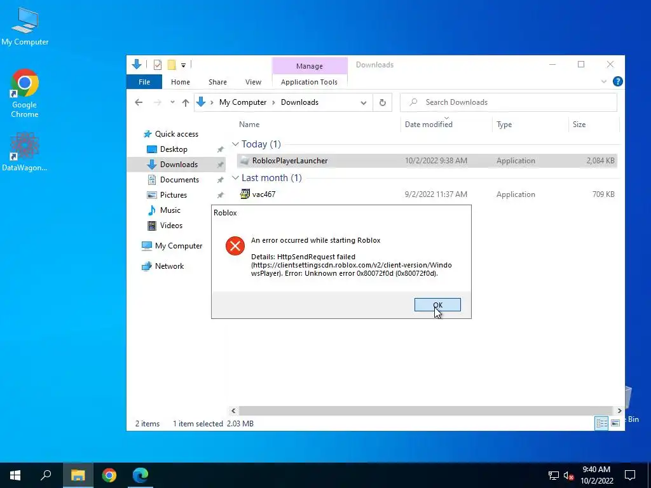Select Network in the navigation pane
Viewport: 651px width, 488px height.
169,266
